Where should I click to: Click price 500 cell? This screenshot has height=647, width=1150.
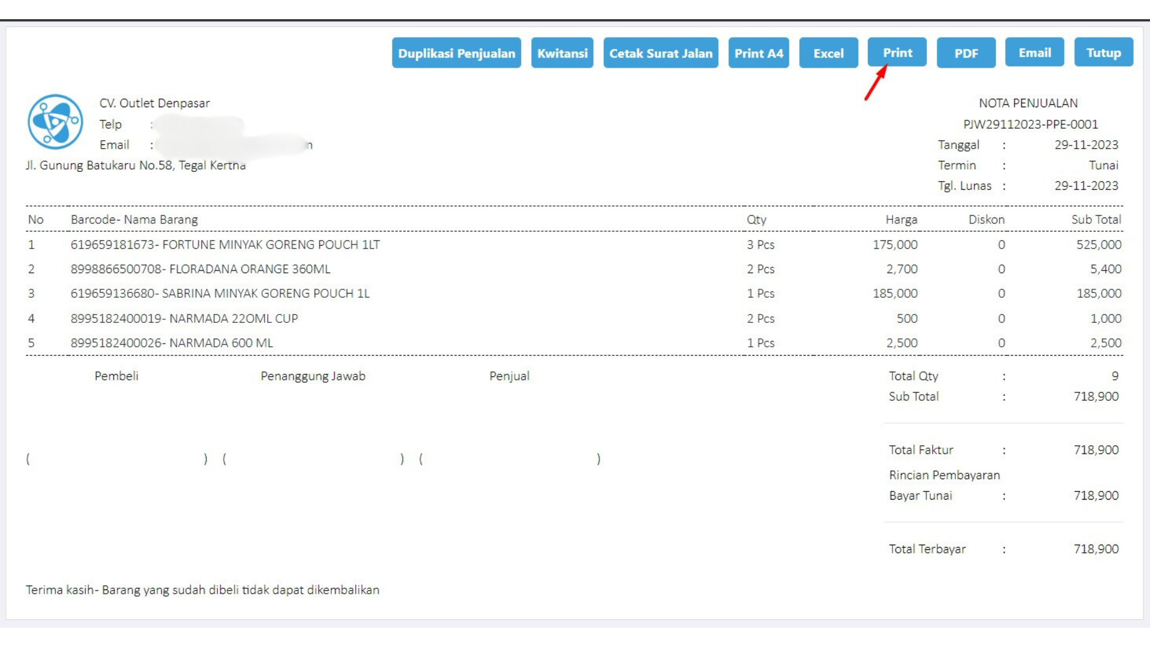[x=907, y=319]
